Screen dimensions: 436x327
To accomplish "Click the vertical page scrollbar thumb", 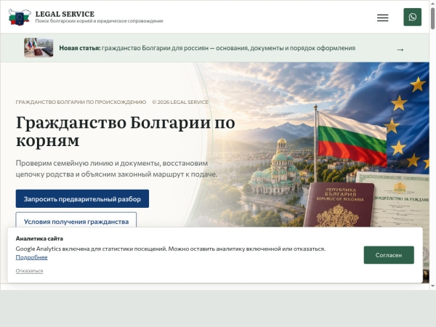I will point(432,18).
